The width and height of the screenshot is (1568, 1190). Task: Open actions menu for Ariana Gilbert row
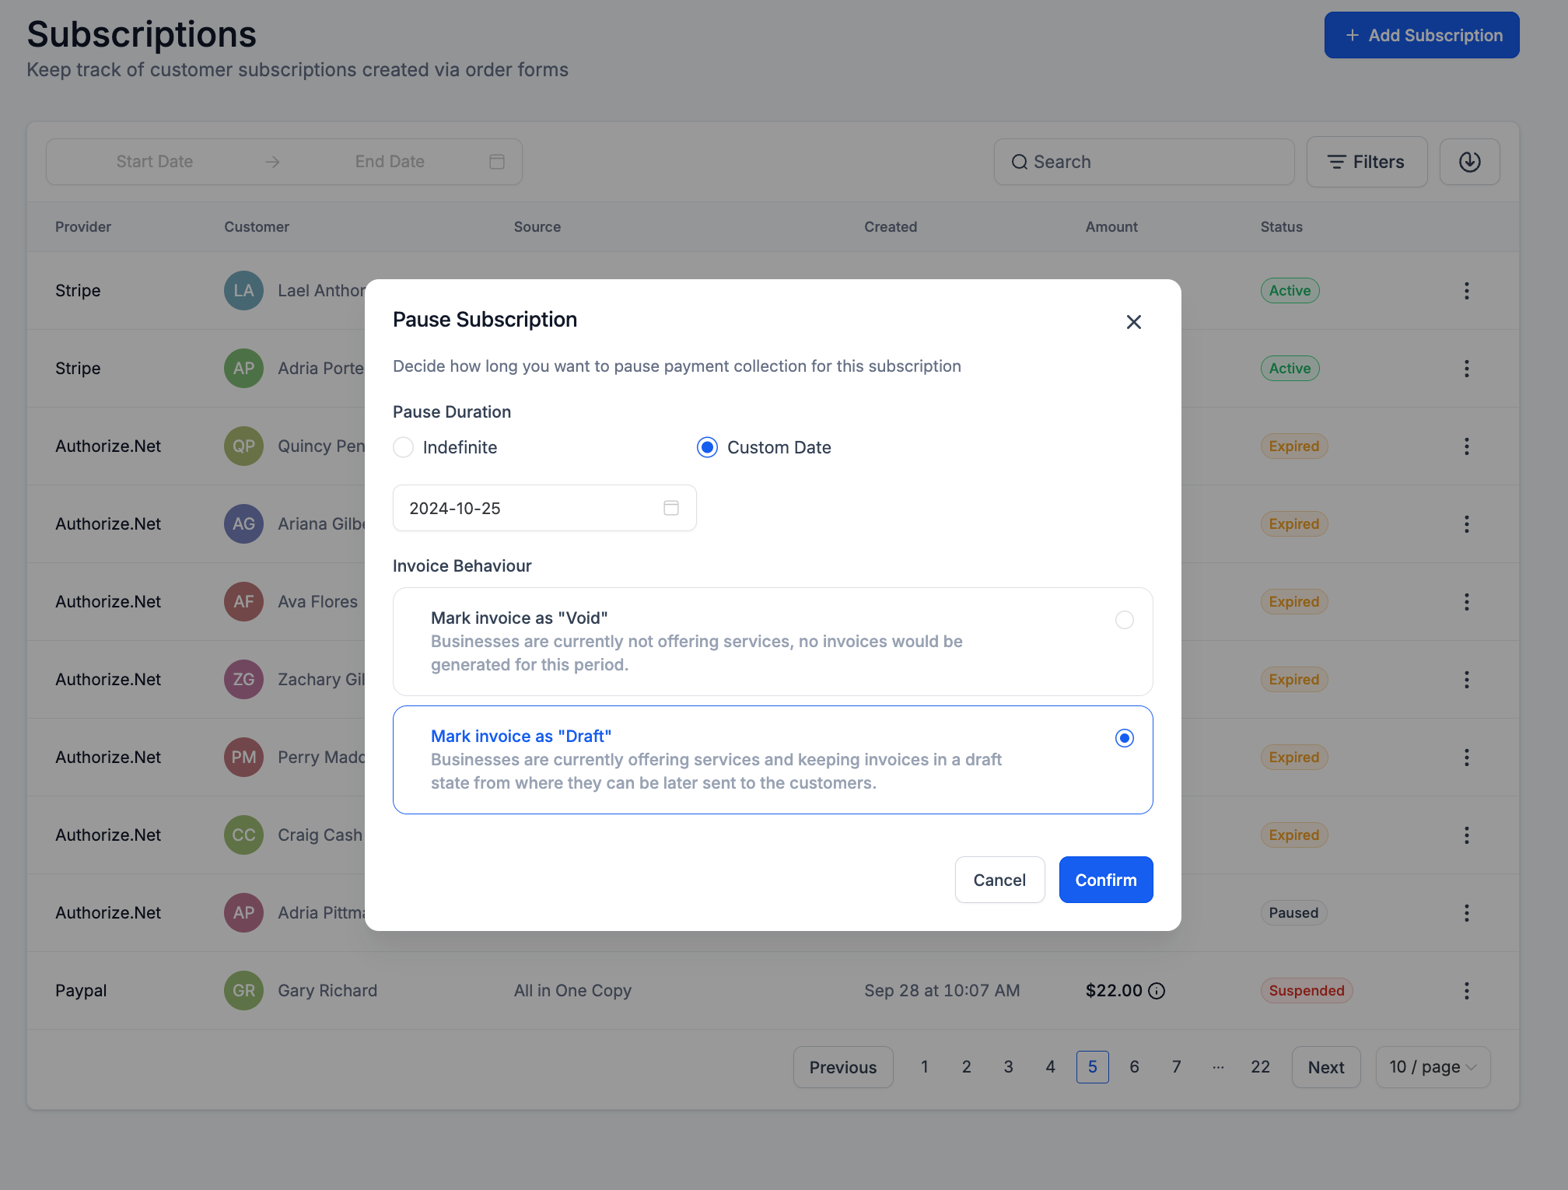1467,524
